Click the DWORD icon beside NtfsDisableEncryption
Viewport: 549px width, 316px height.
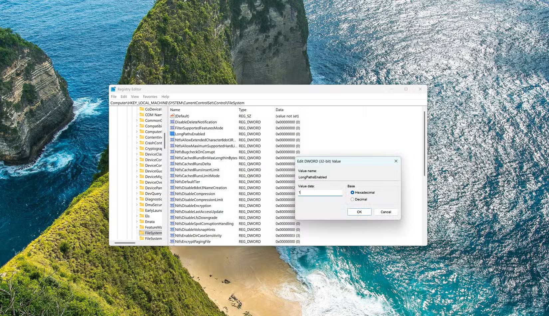coord(172,205)
